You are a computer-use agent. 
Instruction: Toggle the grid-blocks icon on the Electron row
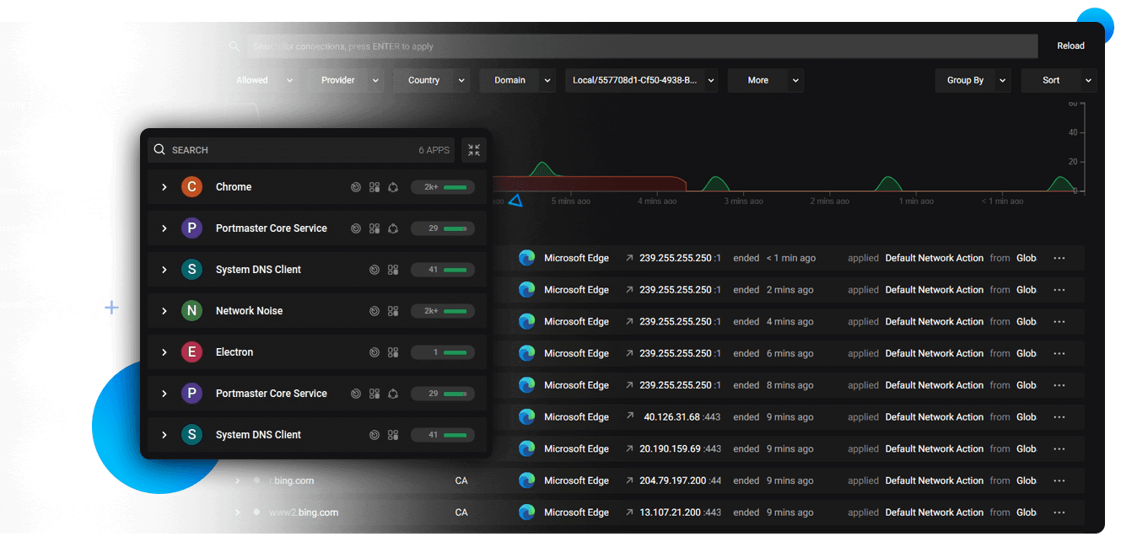tap(393, 352)
